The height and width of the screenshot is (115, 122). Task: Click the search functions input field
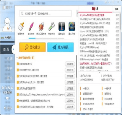(x=46, y=14)
